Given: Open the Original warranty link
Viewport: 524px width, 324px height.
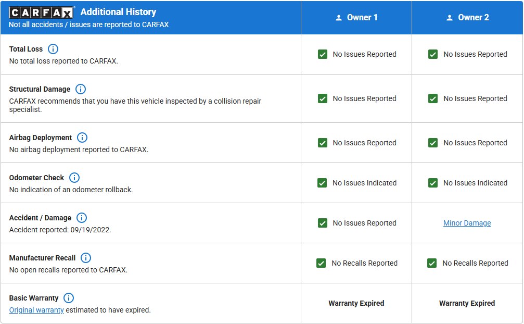Looking at the screenshot, I should pos(36,310).
